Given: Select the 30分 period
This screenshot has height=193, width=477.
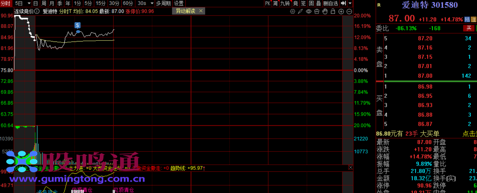Looking at the screenshot, I should pyautogui.click(x=114, y=3).
